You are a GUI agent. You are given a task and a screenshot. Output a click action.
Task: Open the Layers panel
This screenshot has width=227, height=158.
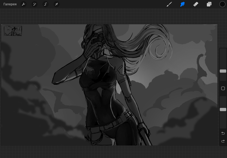(209, 4)
